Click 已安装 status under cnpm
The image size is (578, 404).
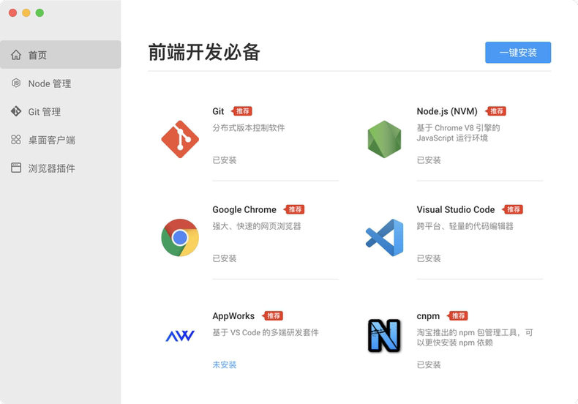pyautogui.click(x=429, y=365)
